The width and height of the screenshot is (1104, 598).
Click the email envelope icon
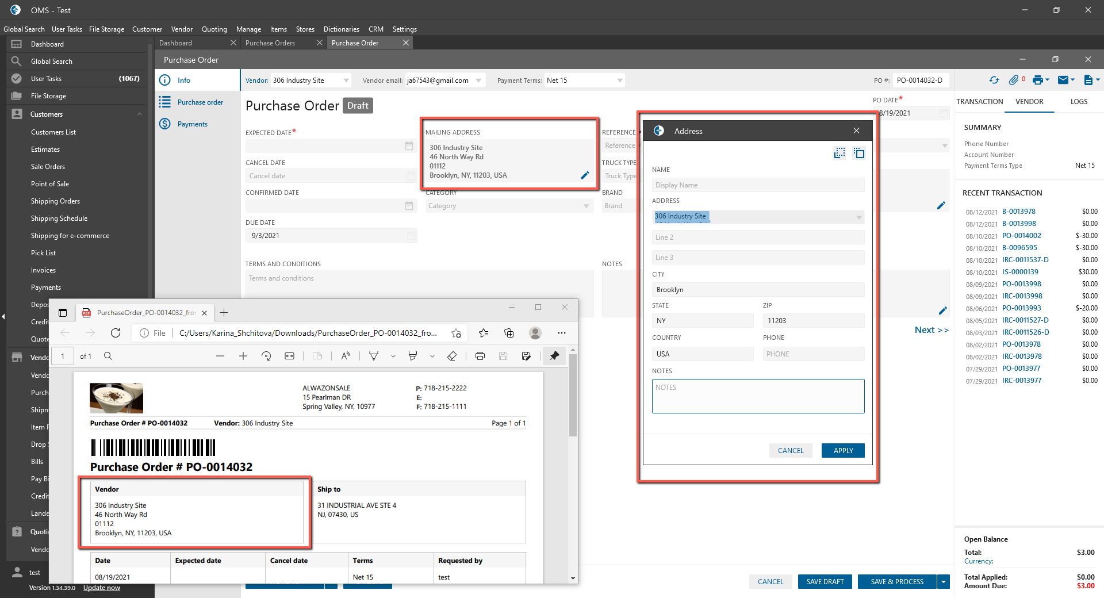click(1063, 80)
